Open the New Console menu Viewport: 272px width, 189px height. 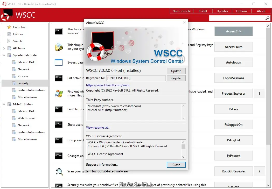(x=182, y=11)
